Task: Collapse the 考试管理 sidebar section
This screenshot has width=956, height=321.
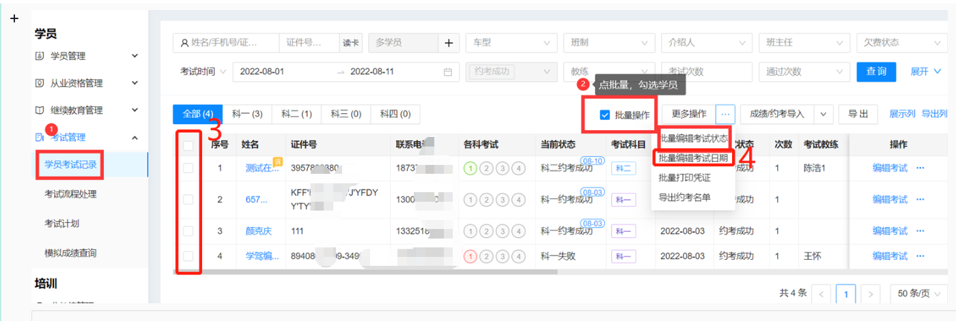Action: 135,138
